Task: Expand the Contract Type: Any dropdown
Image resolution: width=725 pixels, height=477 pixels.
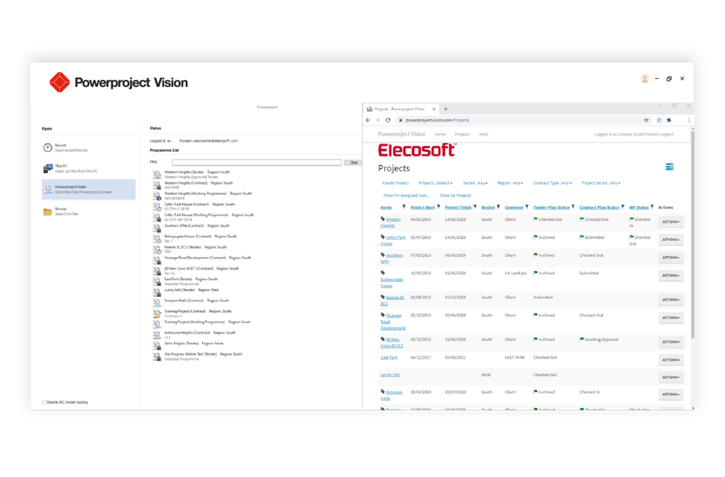Action: point(551,183)
